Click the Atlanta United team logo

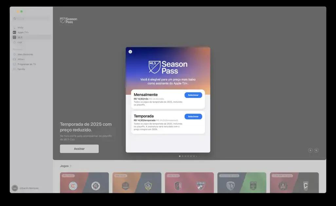click(x=283, y=186)
